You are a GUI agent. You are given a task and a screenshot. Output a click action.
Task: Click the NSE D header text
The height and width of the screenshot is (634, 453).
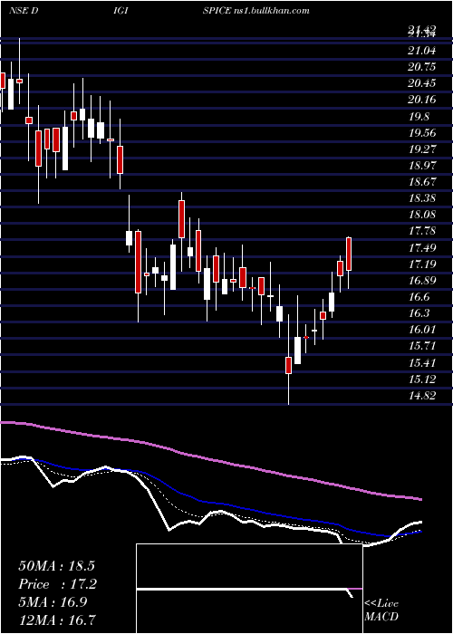click(x=24, y=11)
